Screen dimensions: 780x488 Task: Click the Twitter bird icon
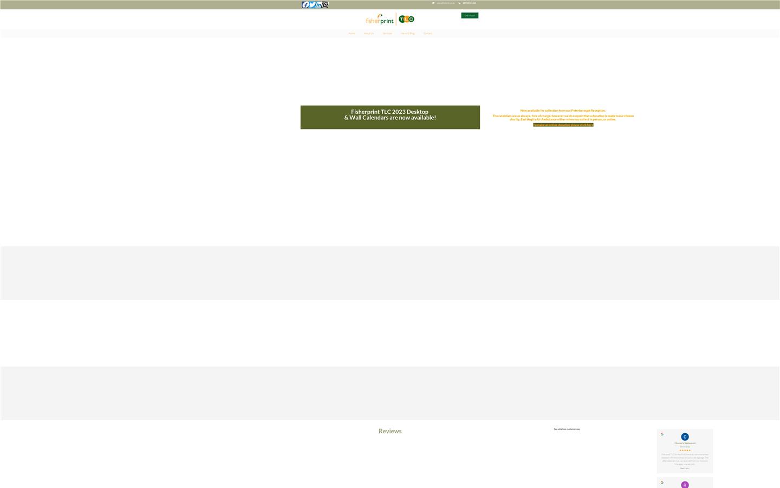[x=313, y=4]
